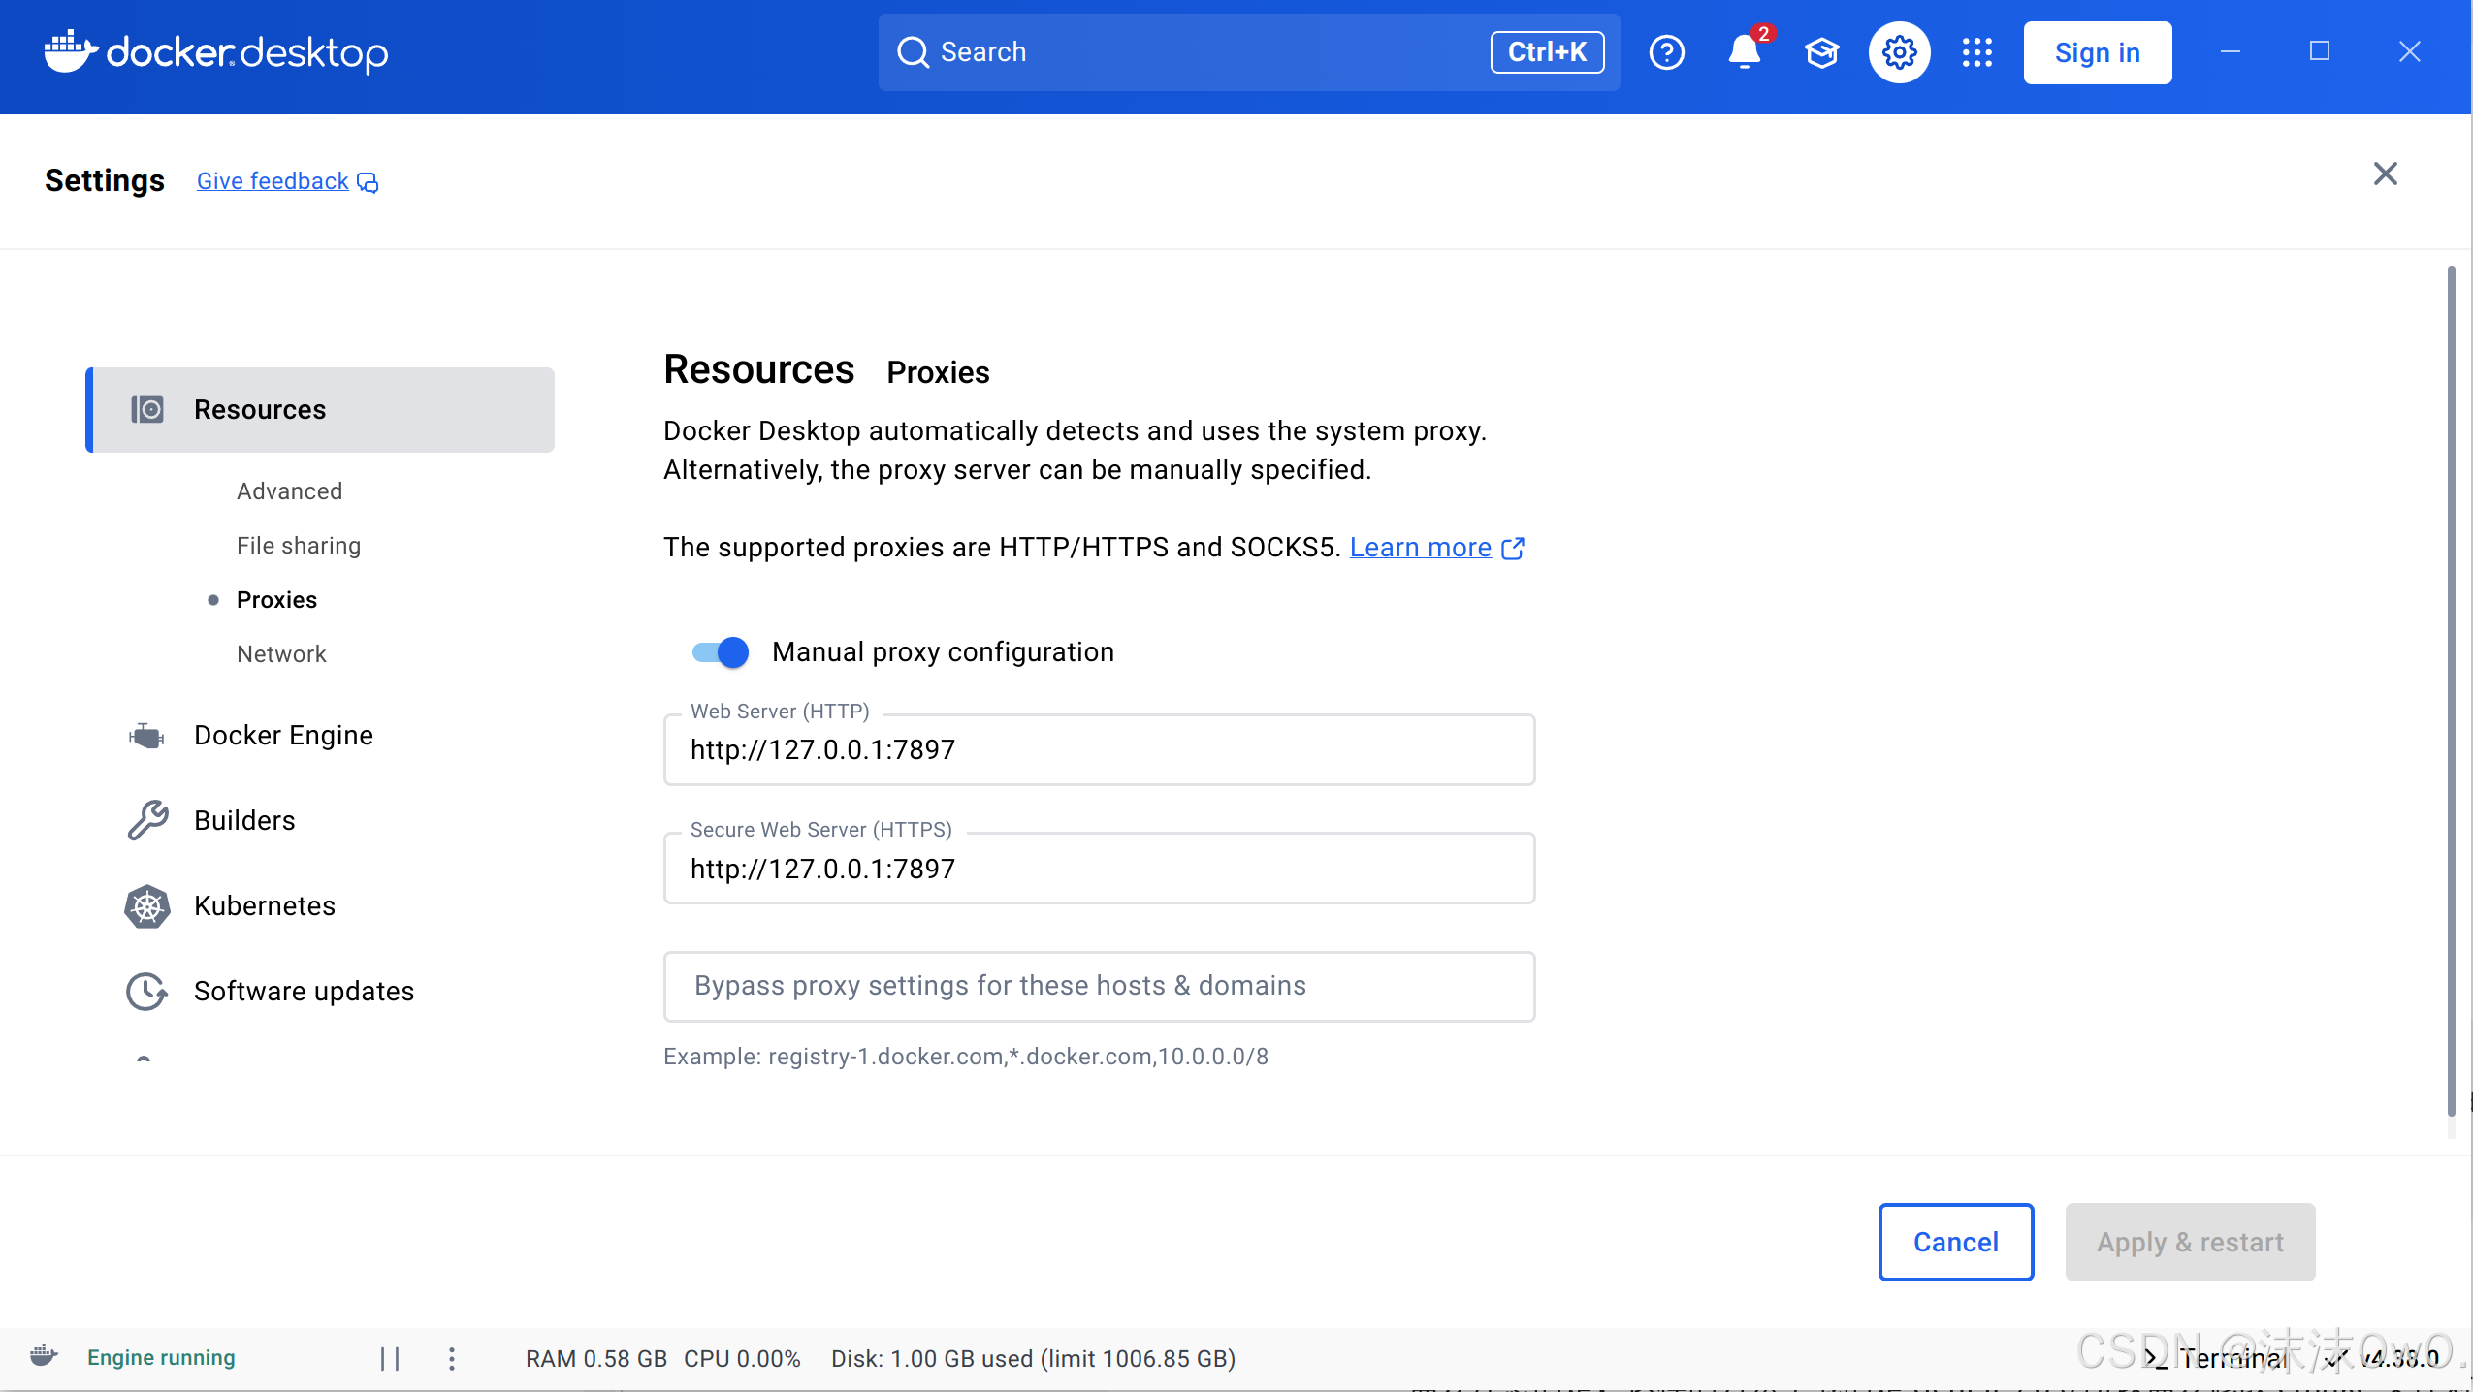Click the Software updates clock icon

147,991
